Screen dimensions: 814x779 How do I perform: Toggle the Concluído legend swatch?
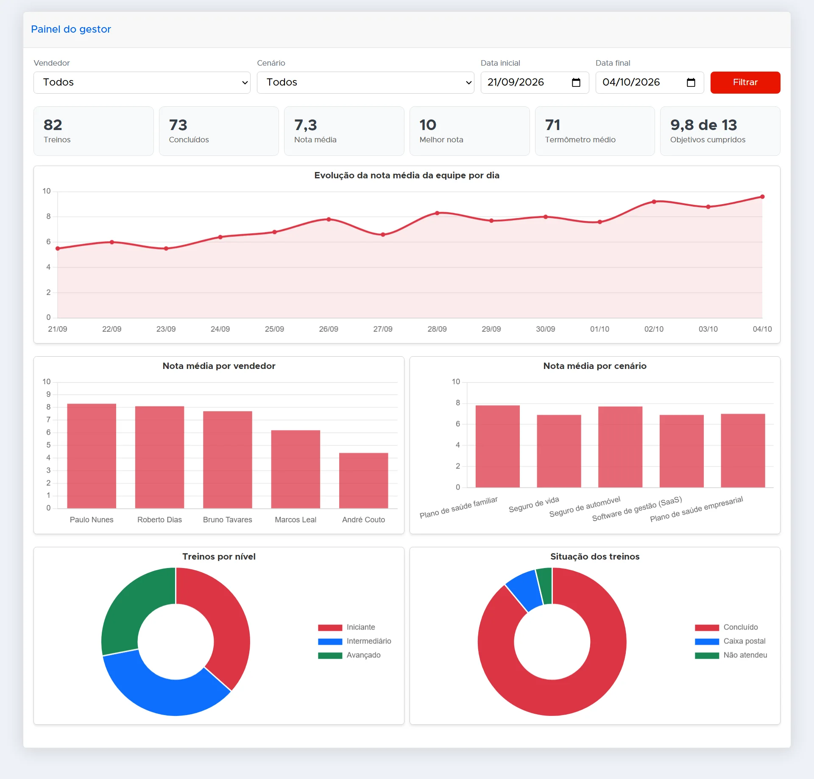click(707, 627)
